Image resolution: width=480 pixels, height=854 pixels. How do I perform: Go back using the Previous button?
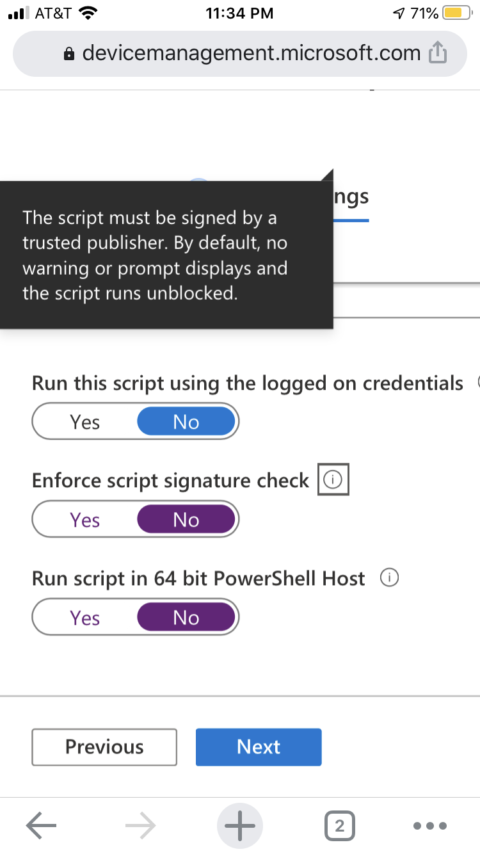(104, 746)
